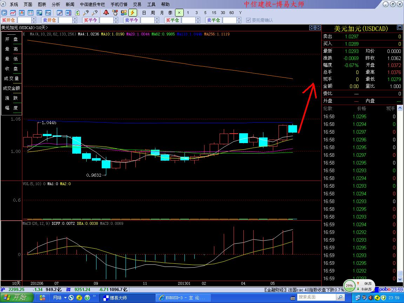Click the green refresh icon

click(x=77, y=13)
